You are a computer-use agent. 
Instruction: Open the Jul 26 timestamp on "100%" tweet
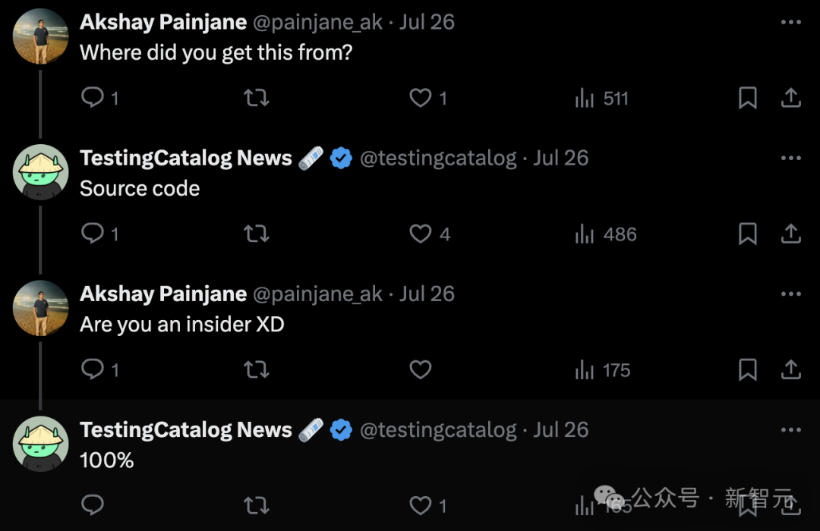(x=561, y=429)
